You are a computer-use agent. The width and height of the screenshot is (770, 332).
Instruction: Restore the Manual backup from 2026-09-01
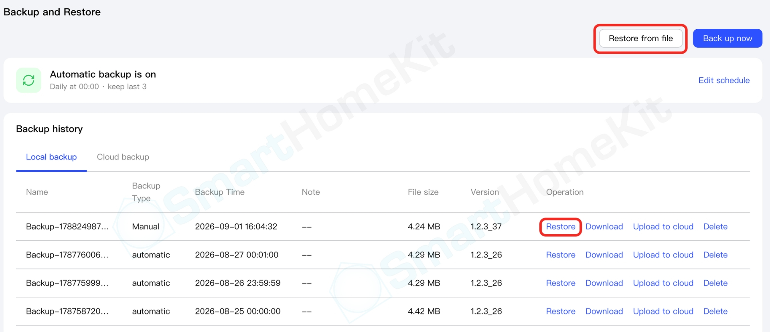(561, 227)
